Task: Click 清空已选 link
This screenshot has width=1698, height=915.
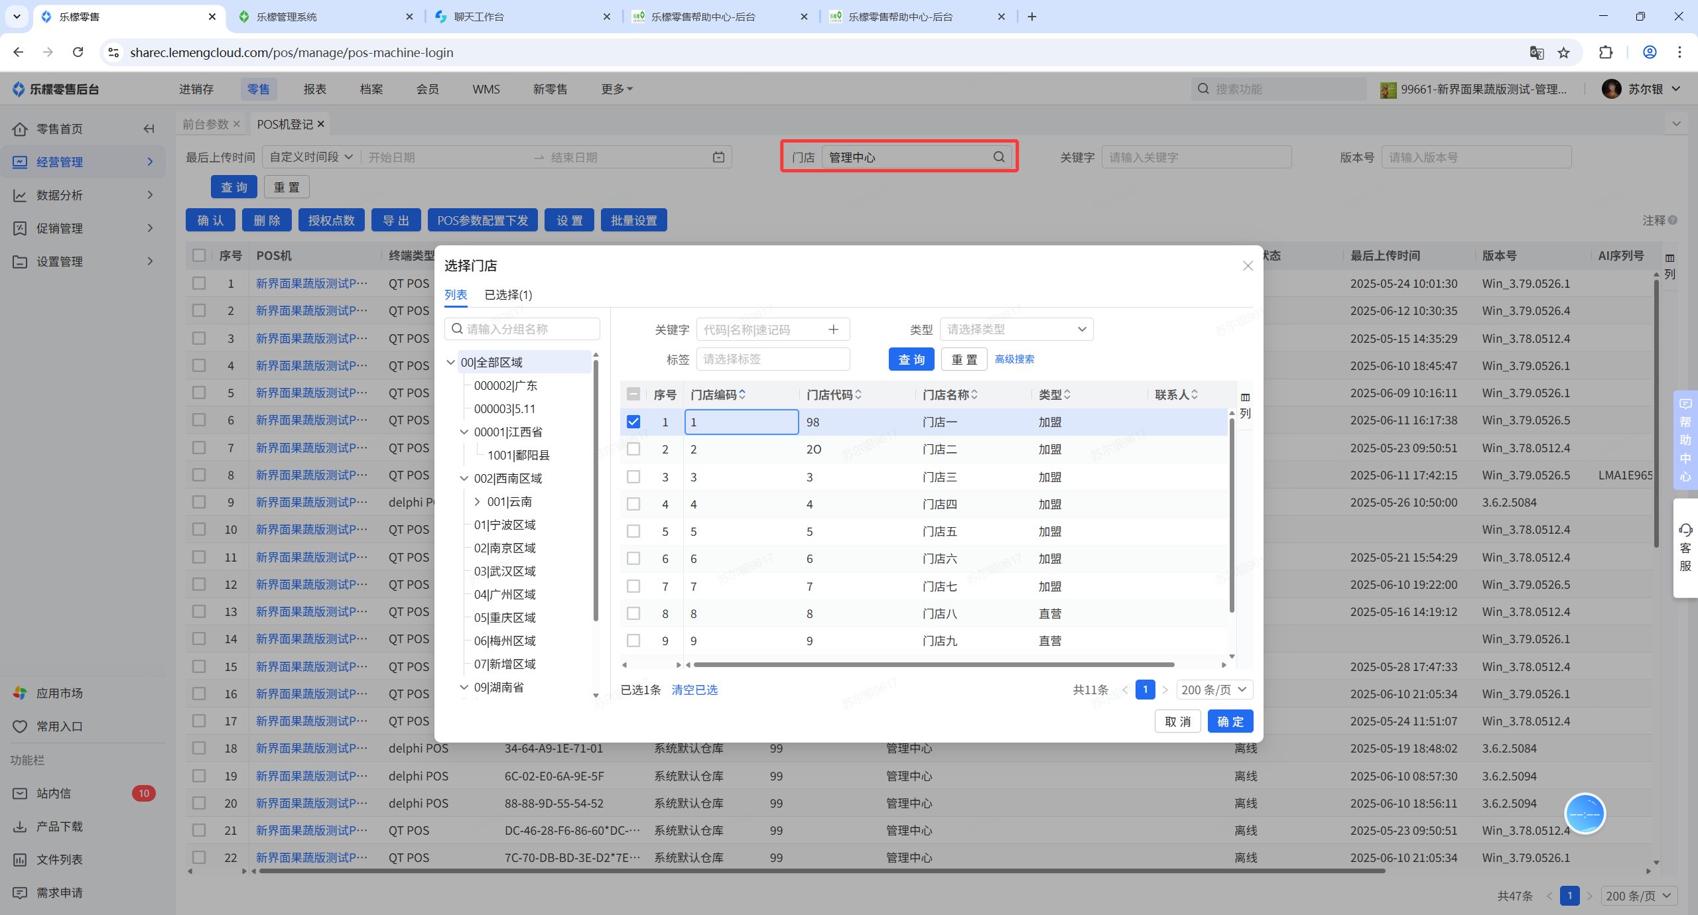Action: [x=694, y=690]
